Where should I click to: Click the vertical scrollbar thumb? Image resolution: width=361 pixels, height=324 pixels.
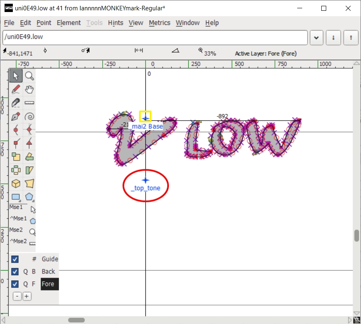(x=356, y=235)
